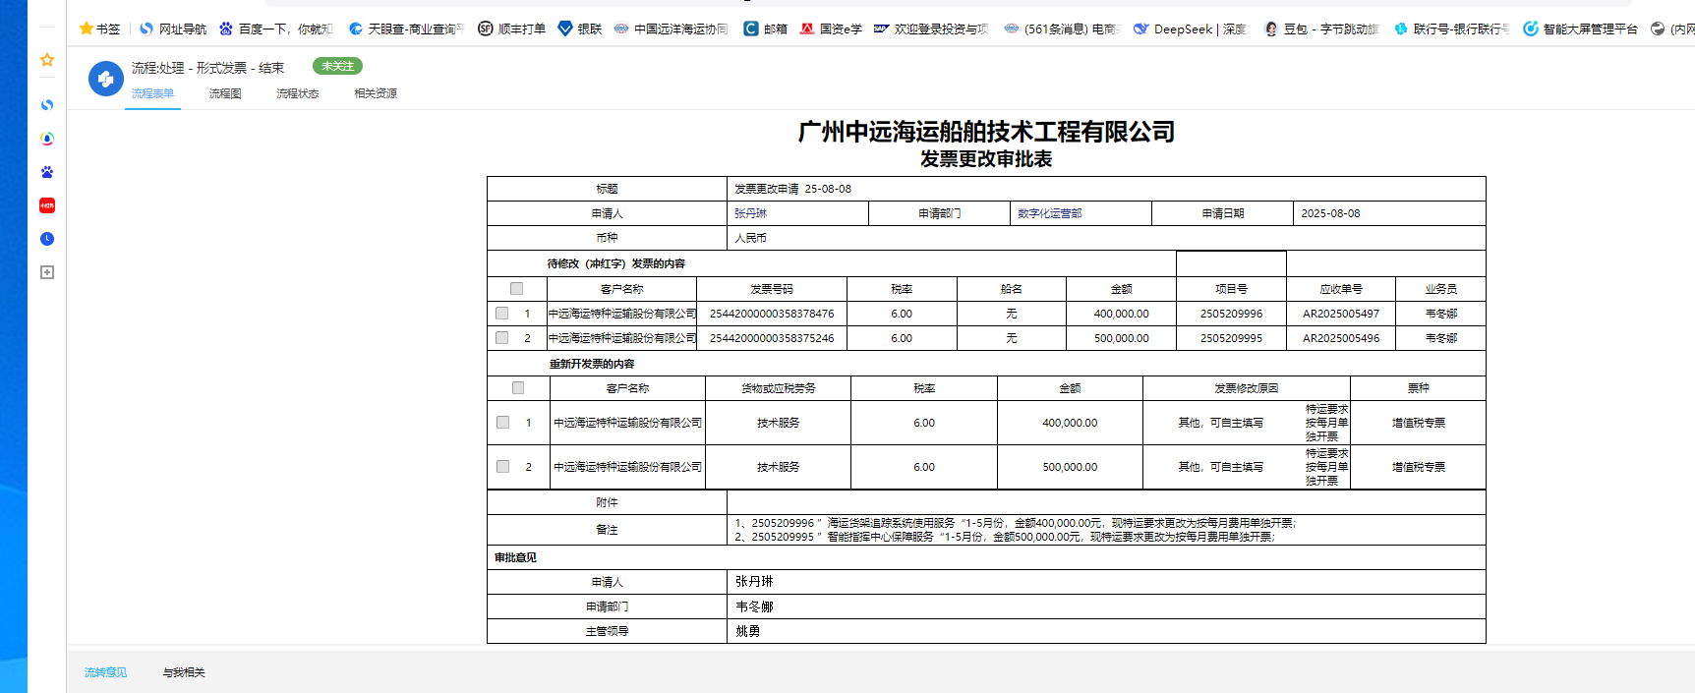Click the green 未关注 follow button

[337, 66]
